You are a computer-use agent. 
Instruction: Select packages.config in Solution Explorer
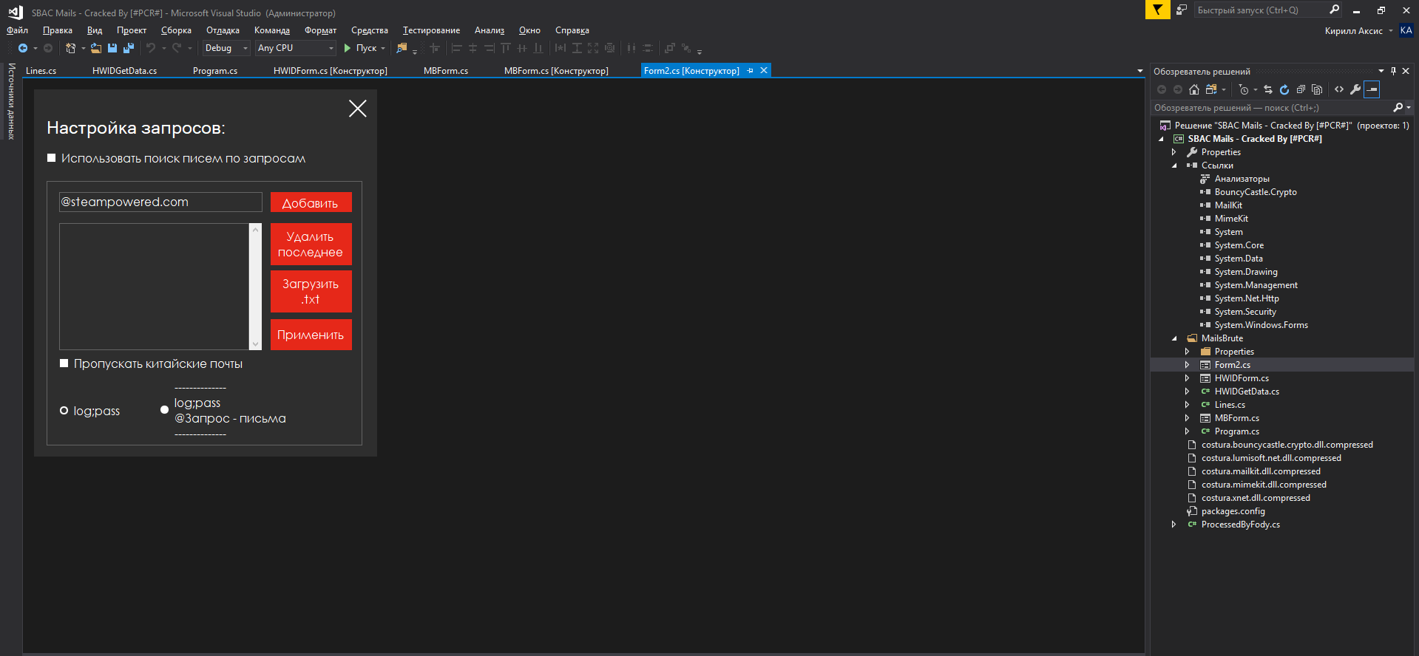(1233, 511)
